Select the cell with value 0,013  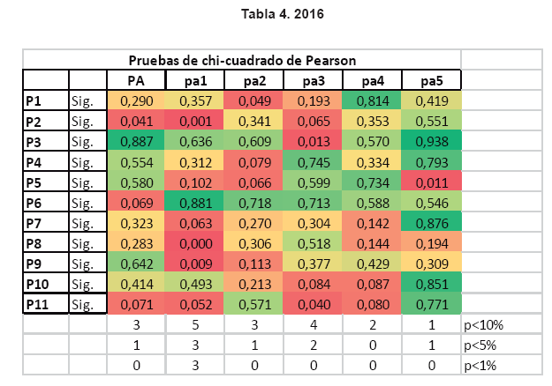[313, 140]
